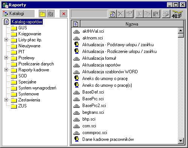Click the Nazwa column header
The height and width of the screenshot is (148, 188).
[132, 24]
